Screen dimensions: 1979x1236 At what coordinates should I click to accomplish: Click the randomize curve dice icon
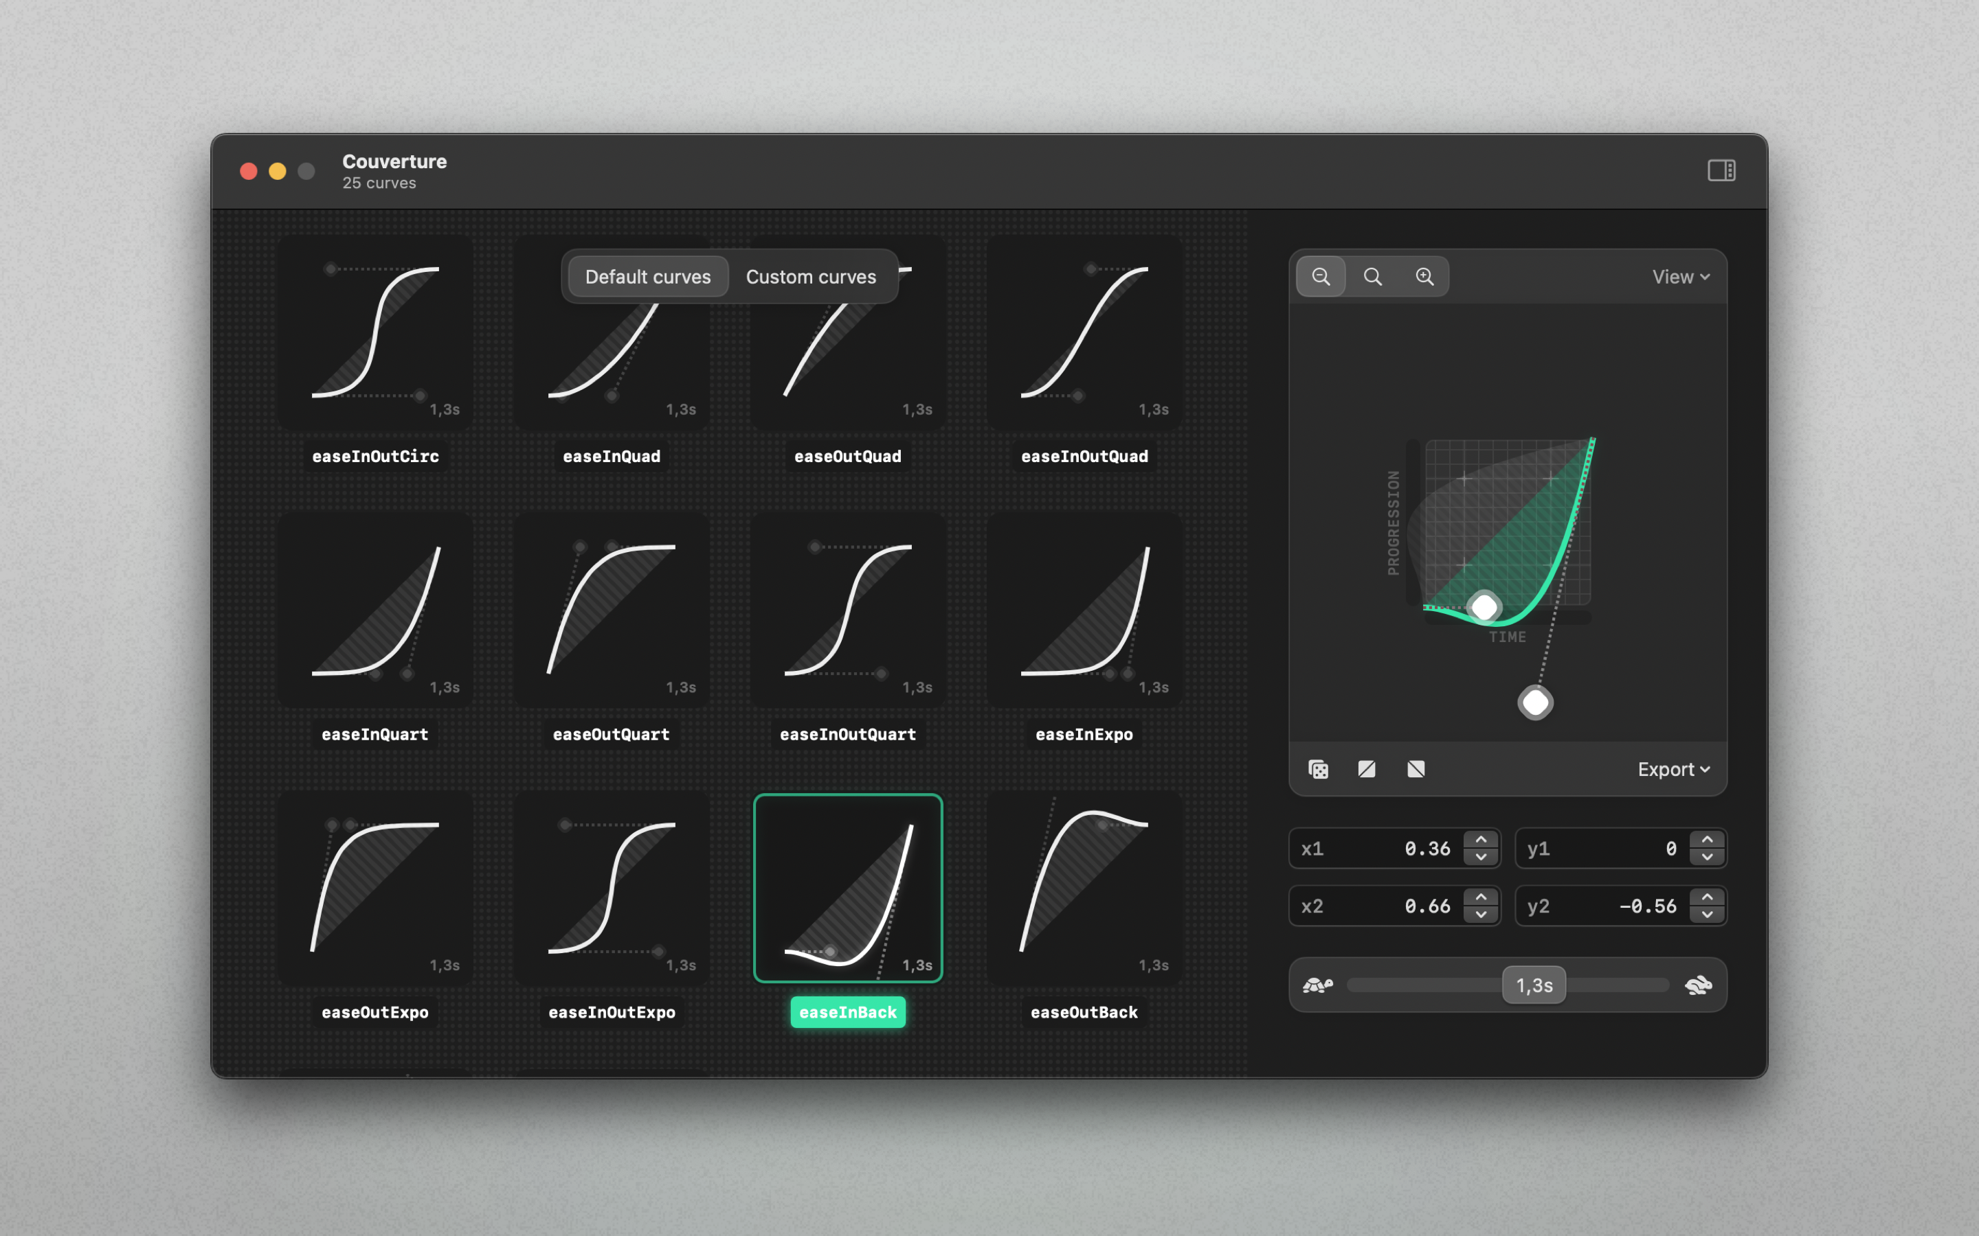pos(1318,769)
